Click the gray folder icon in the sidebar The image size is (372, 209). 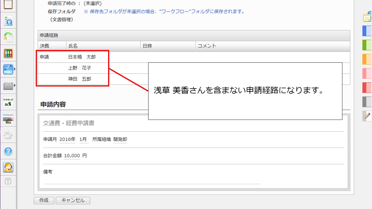pyautogui.click(x=8, y=86)
